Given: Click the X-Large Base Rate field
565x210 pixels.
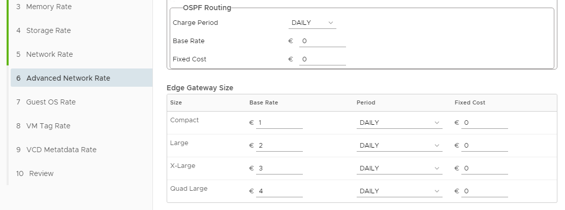Looking at the screenshot, I should point(279,168).
